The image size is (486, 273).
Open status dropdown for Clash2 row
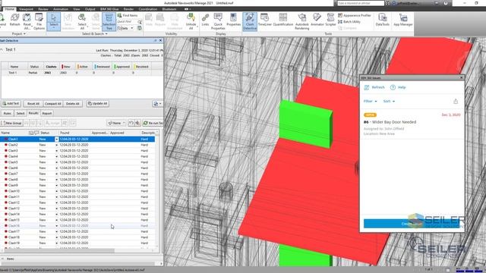tap(56, 145)
